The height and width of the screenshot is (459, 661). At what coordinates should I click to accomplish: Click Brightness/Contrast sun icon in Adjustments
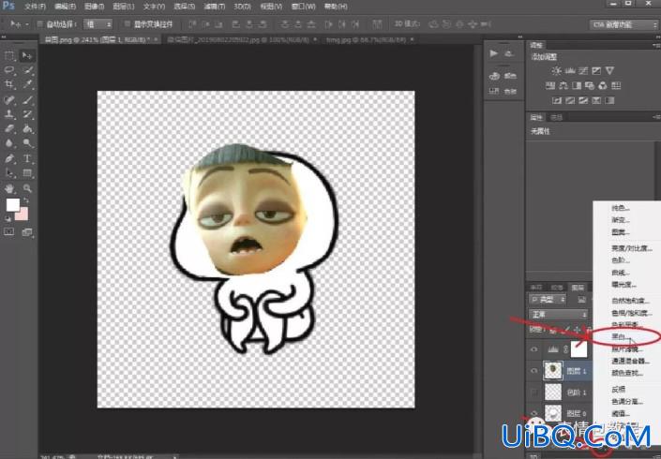(556, 71)
